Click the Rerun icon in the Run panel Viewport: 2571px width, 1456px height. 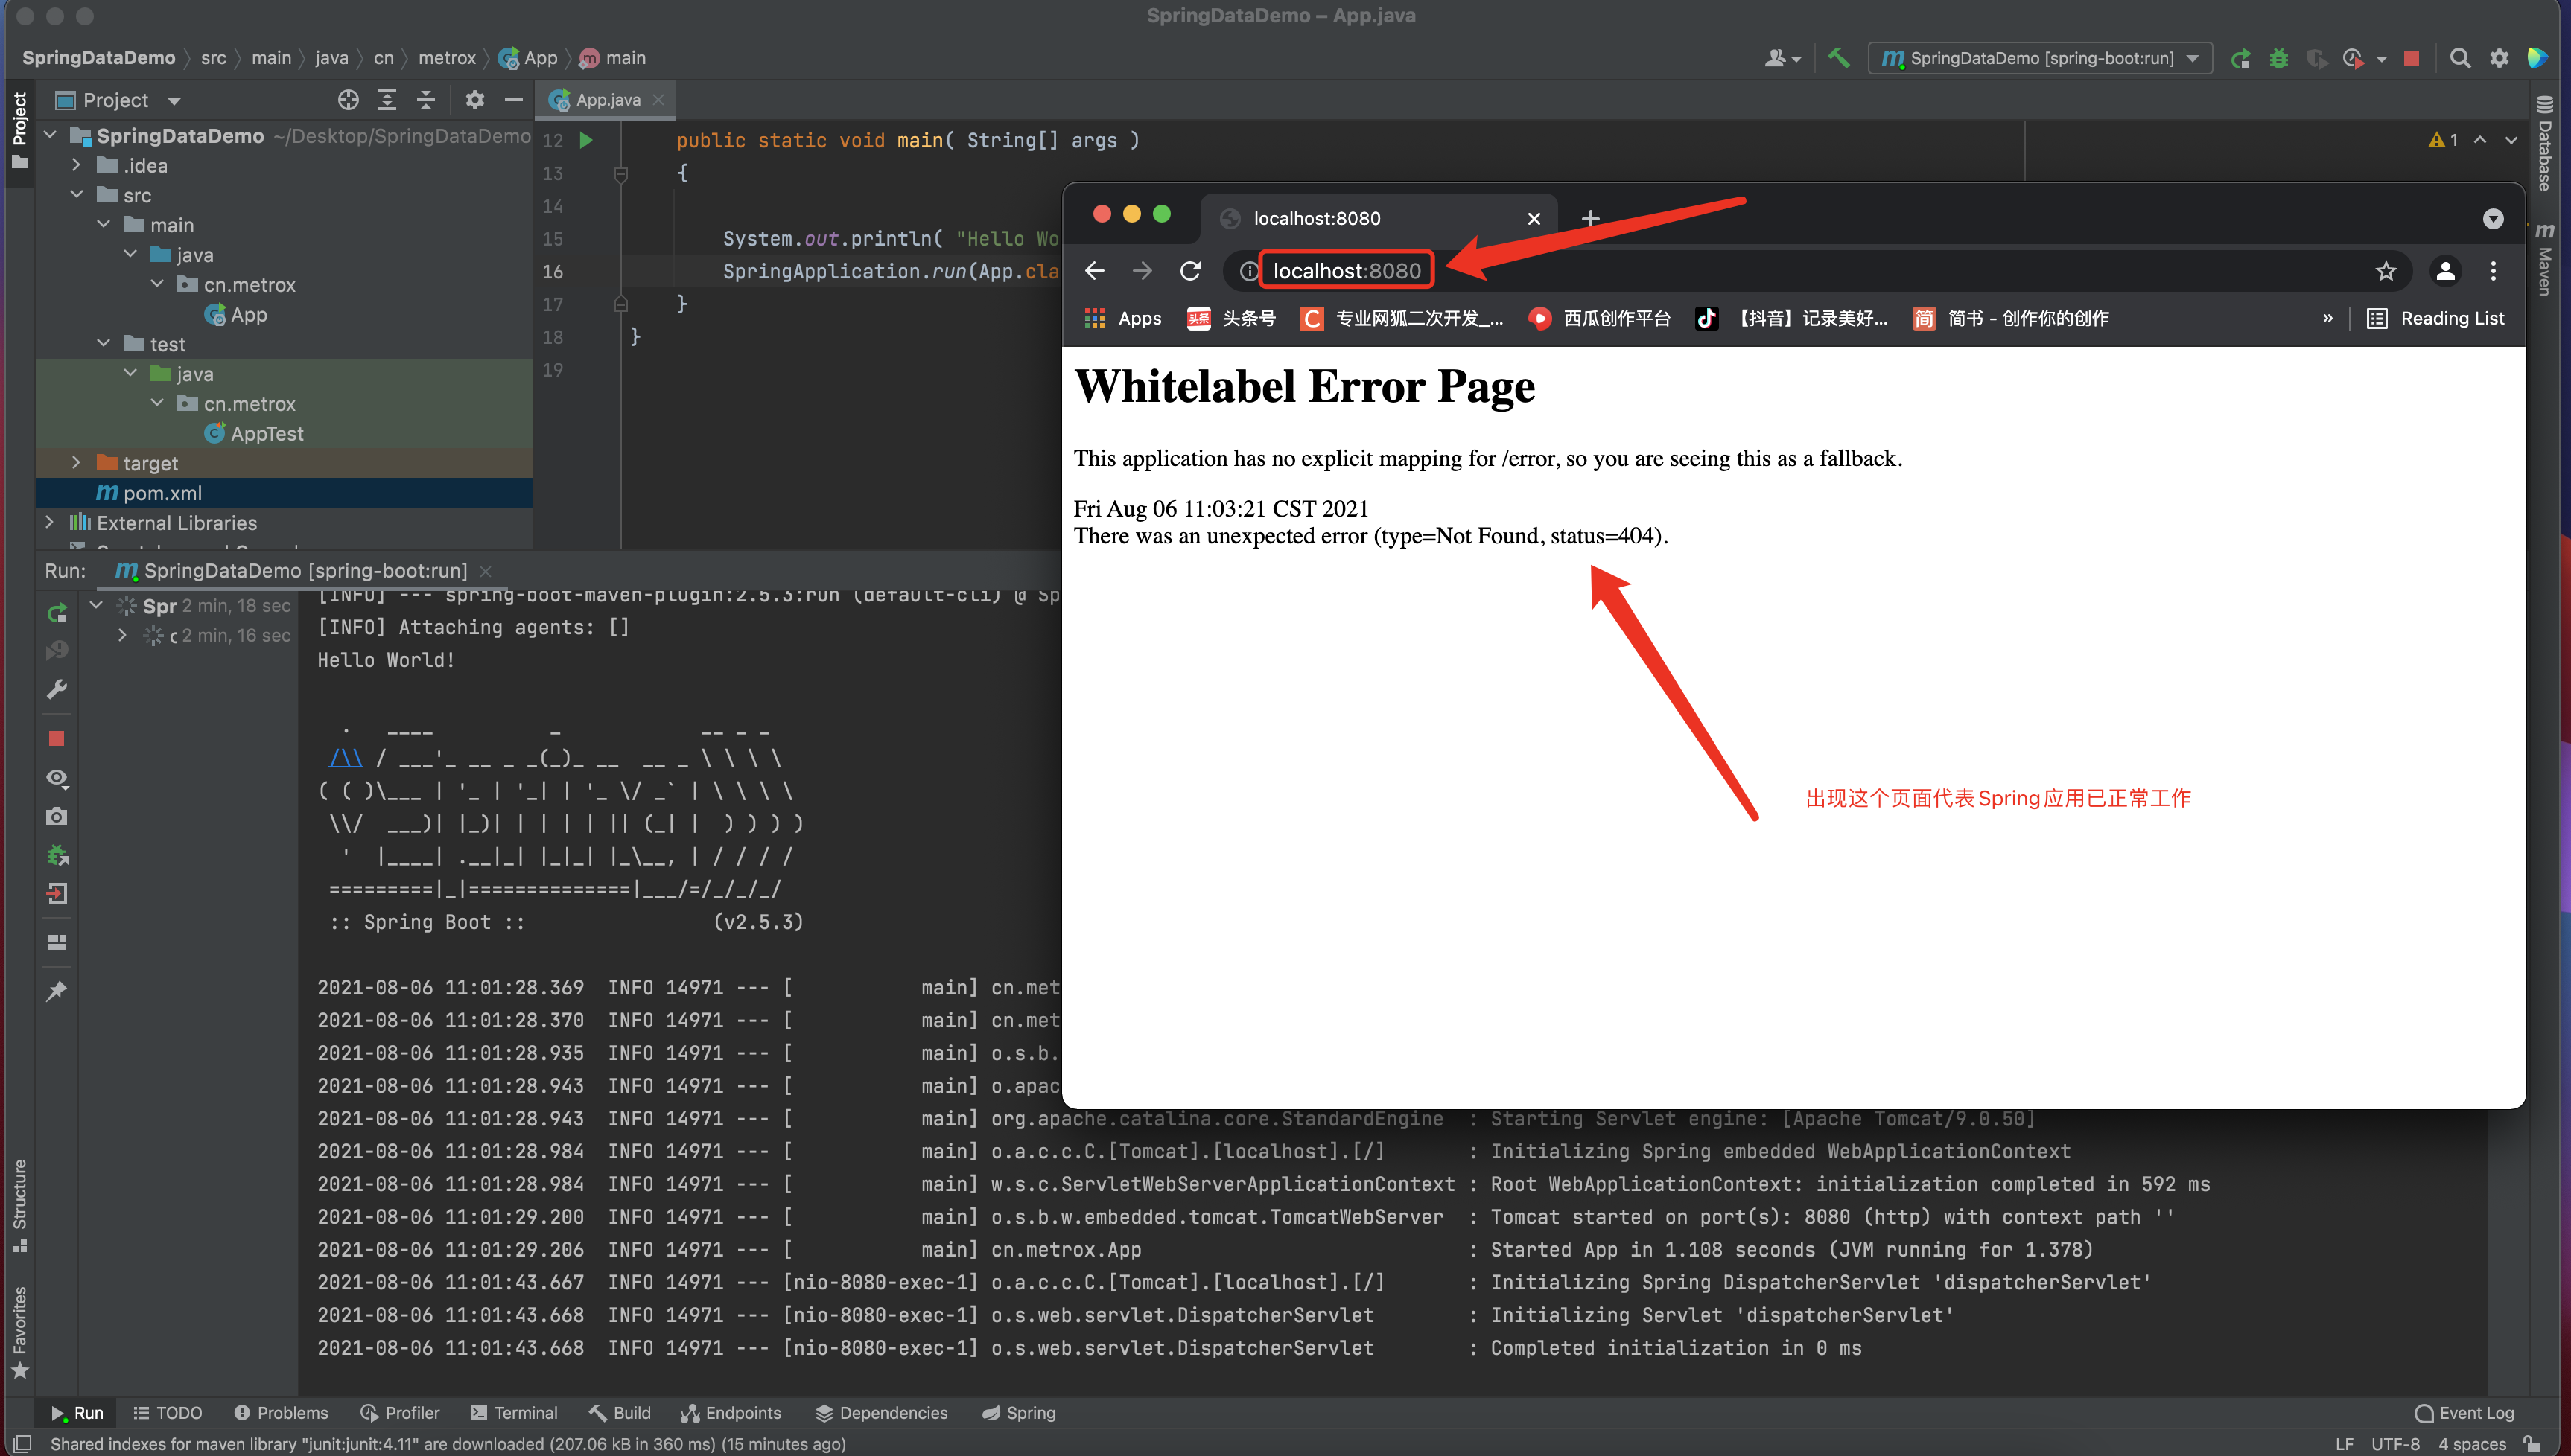point(57,612)
